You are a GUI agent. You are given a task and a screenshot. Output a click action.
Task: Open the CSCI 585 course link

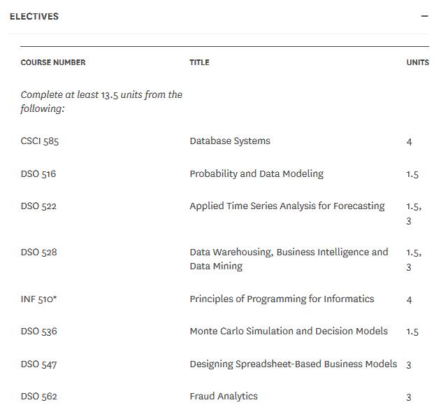tap(40, 141)
